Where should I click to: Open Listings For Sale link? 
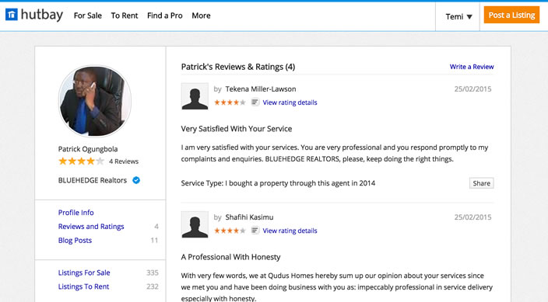pos(84,272)
